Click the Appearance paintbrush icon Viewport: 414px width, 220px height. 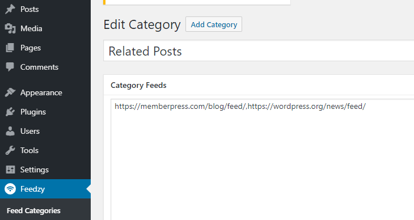pos(10,92)
